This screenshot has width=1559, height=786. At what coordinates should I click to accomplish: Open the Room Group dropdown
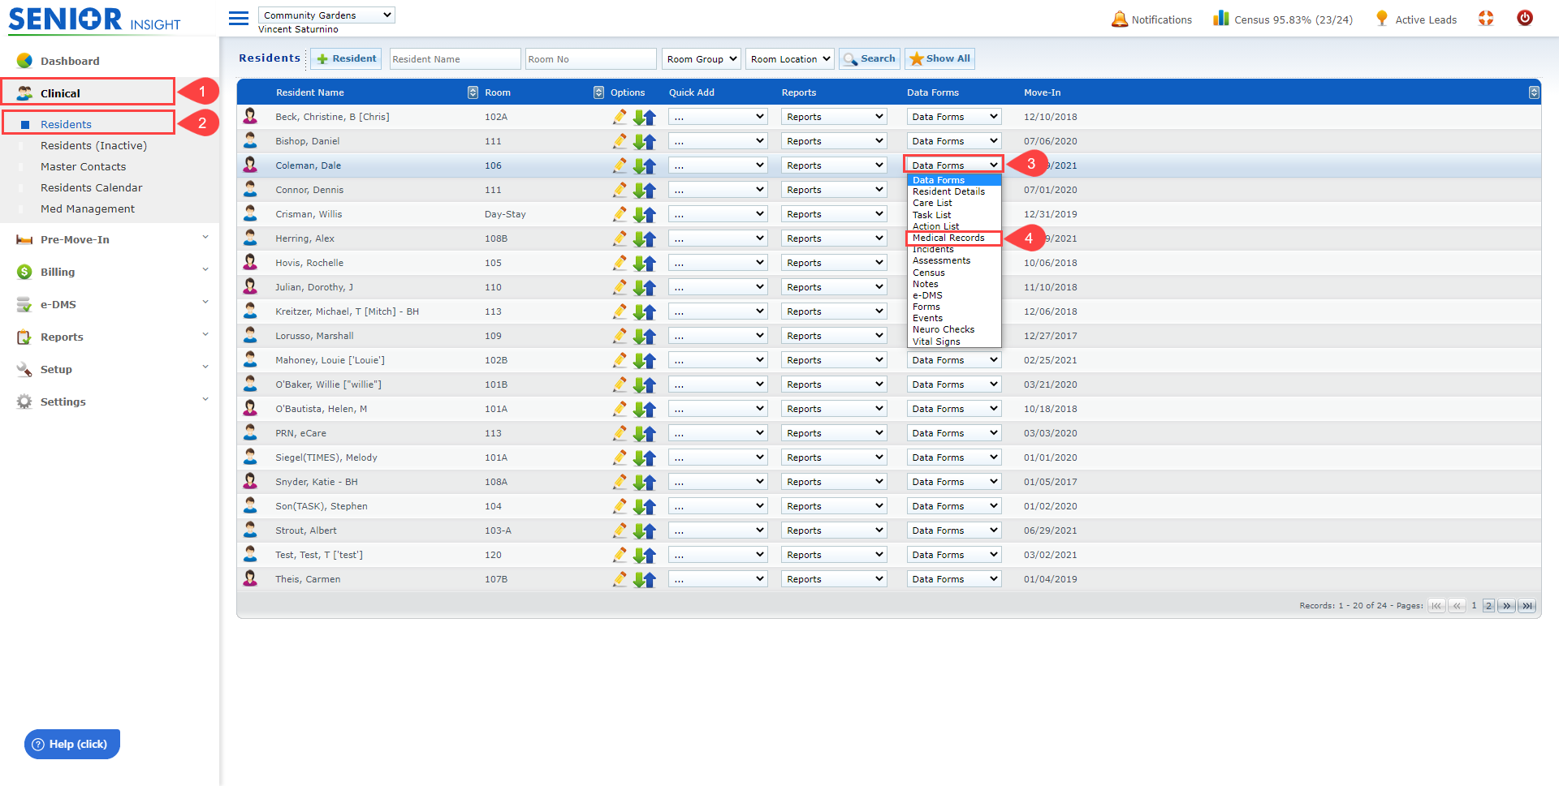click(x=702, y=58)
